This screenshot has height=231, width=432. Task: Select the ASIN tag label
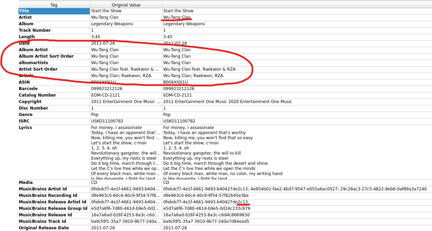point(24,82)
